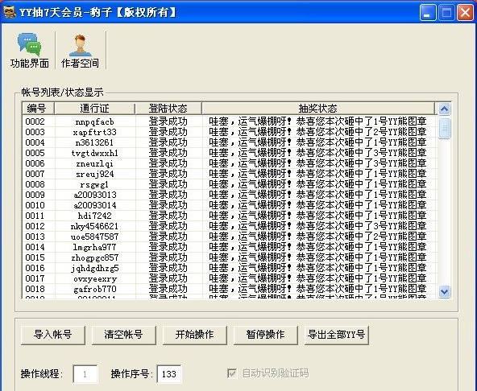This screenshot has height=391, width=477.
Task: Select account rsgwgl
Action: 94,184
